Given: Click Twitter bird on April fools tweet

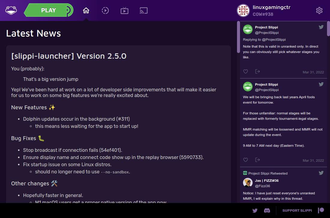Looking at the screenshot, I should [321, 84].
